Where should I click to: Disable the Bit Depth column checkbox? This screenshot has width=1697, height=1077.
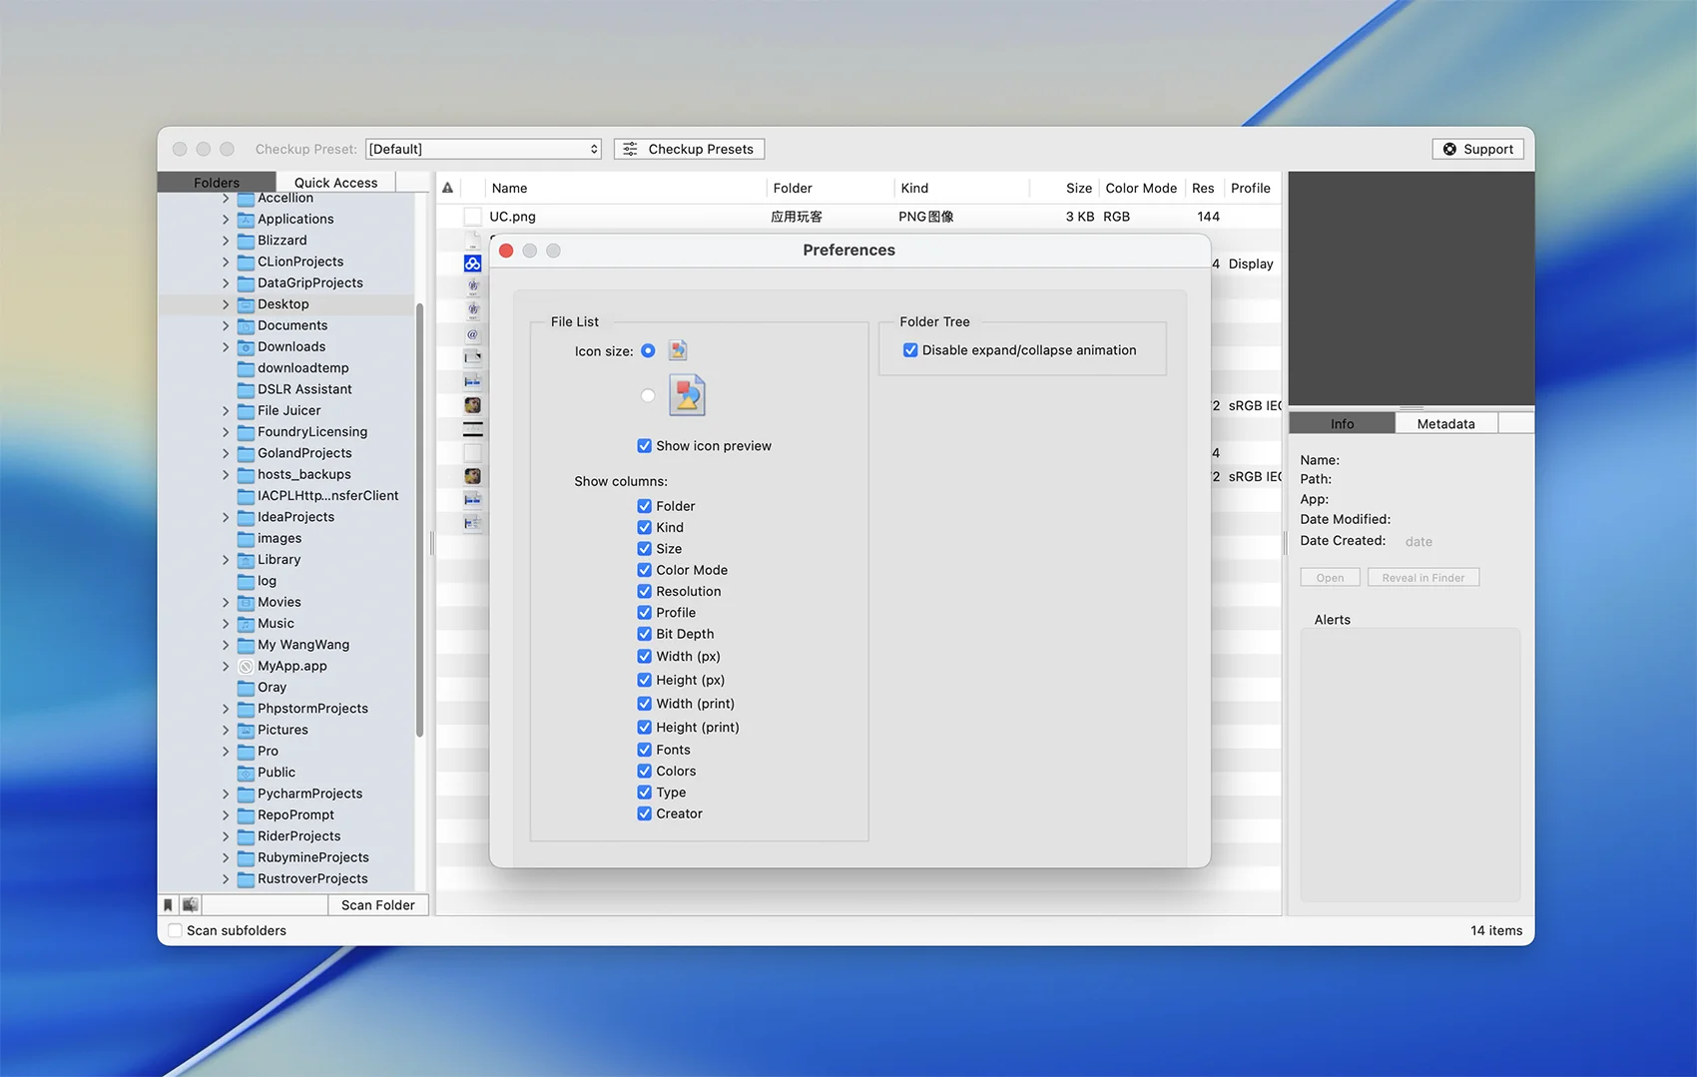tap(645, 634)
